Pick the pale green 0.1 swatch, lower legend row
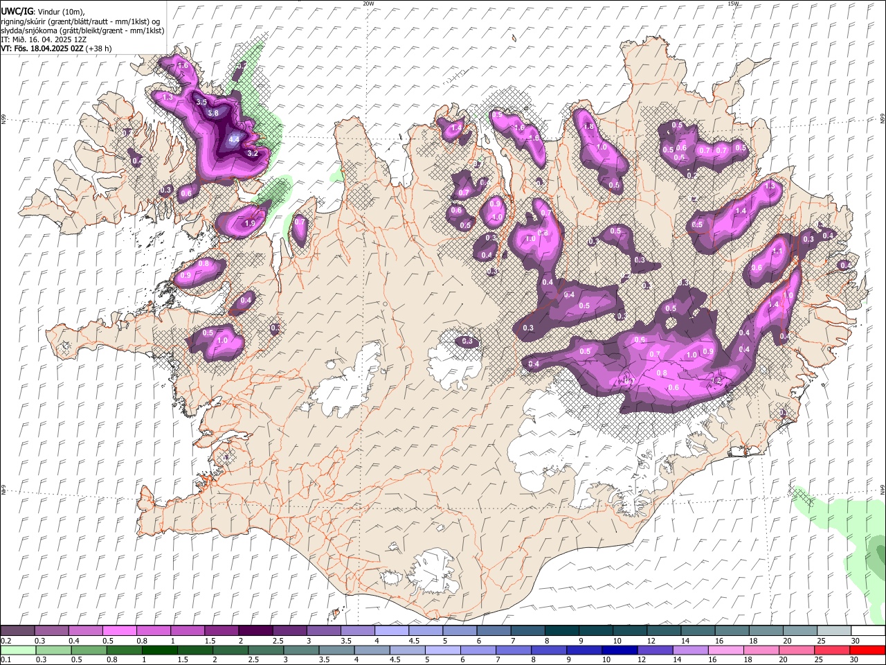The image size is (886, 665). [18, 650]
